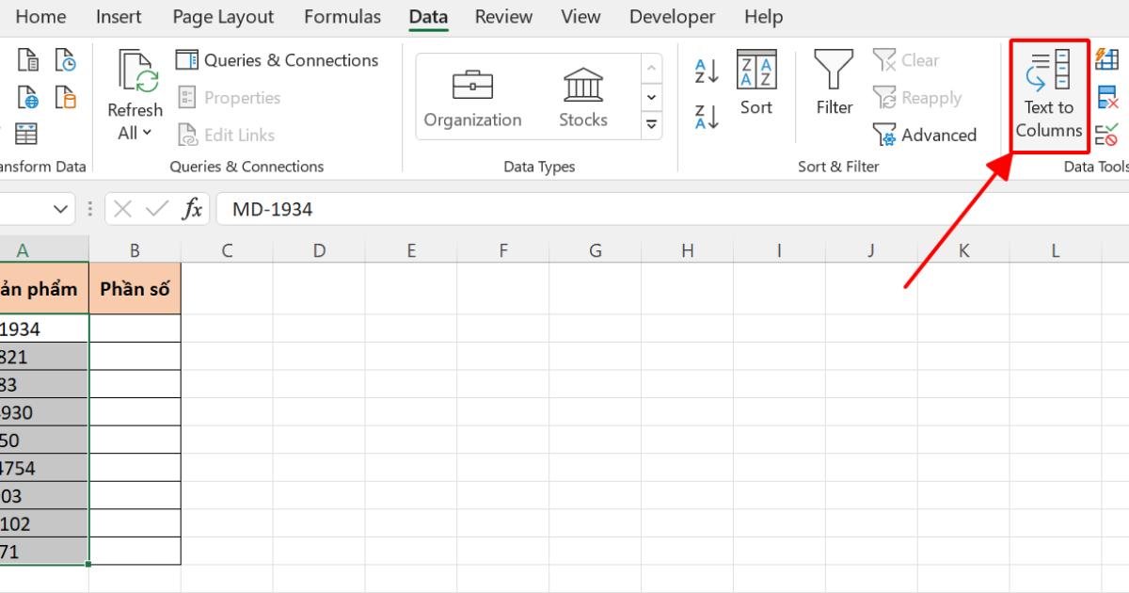Select the cell containing MD-1934
This screenshot has width=1129, height=593.
[44, 329]
